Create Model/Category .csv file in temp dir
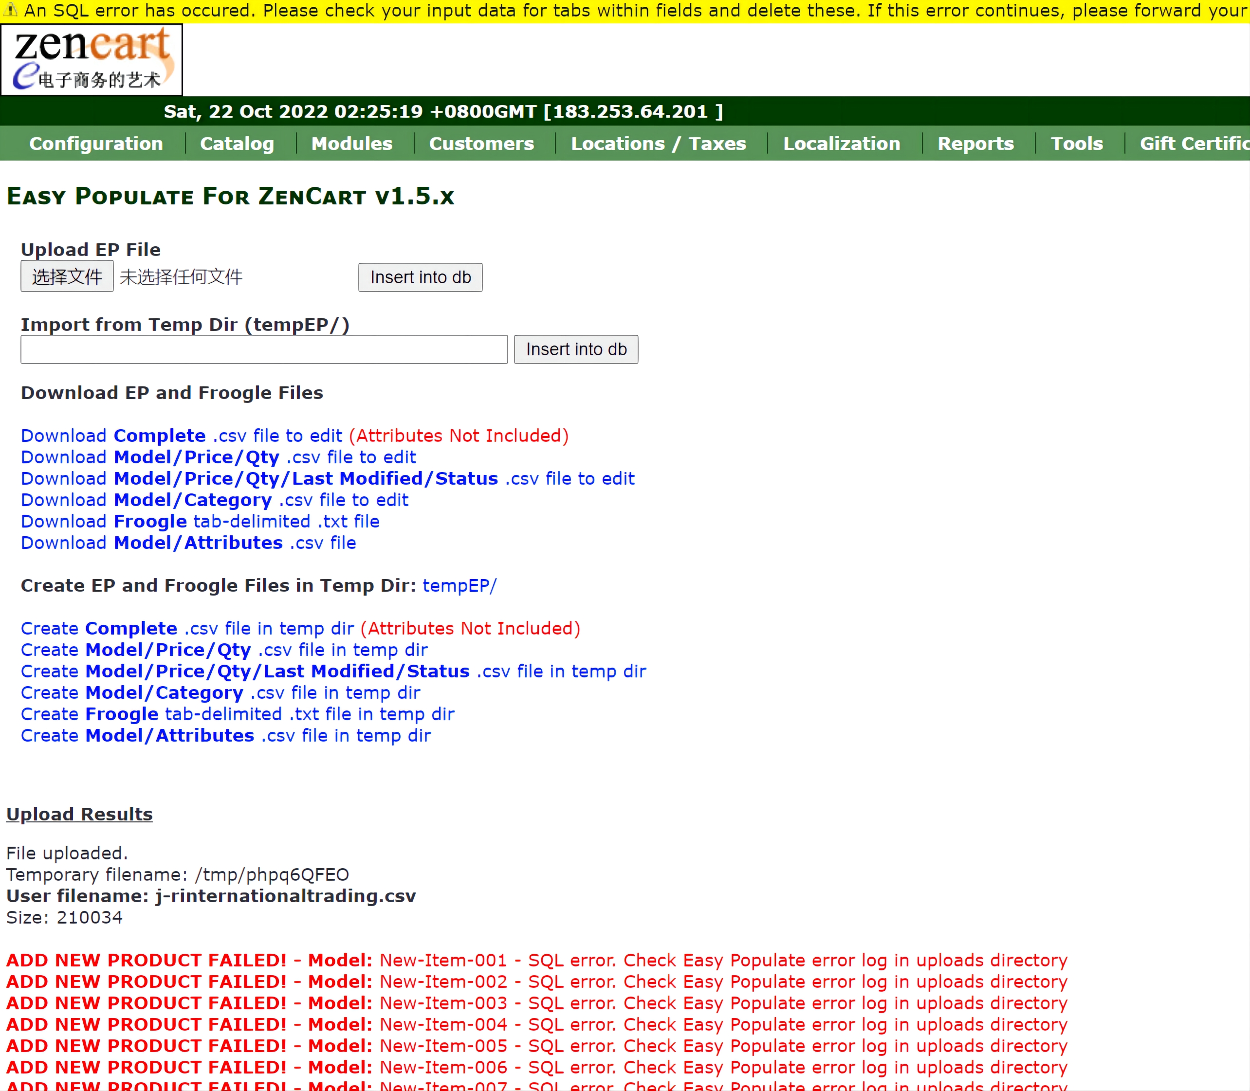Image resolution: width=1250 pixels, height=1091 pixels. 221,693
